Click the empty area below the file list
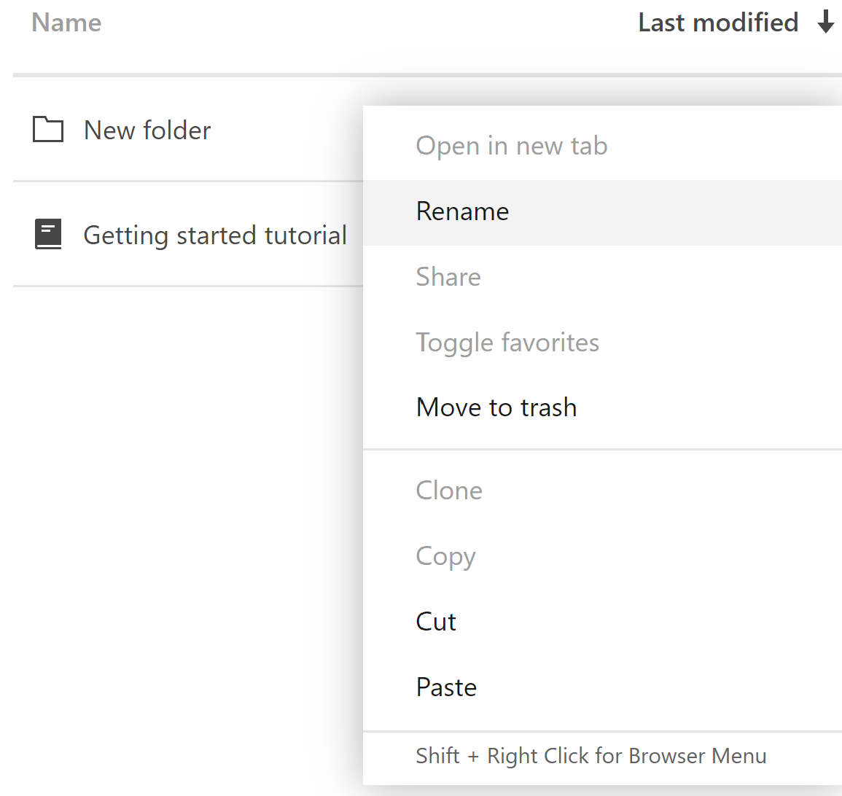The height and width of the screenshot is (796, 842). click(175, 510)
